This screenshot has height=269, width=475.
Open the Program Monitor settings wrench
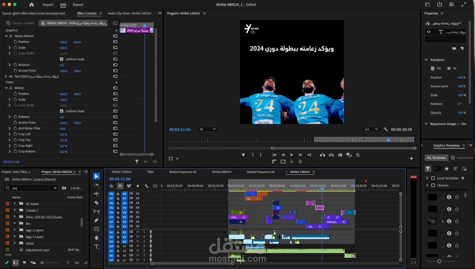point(386,129)
